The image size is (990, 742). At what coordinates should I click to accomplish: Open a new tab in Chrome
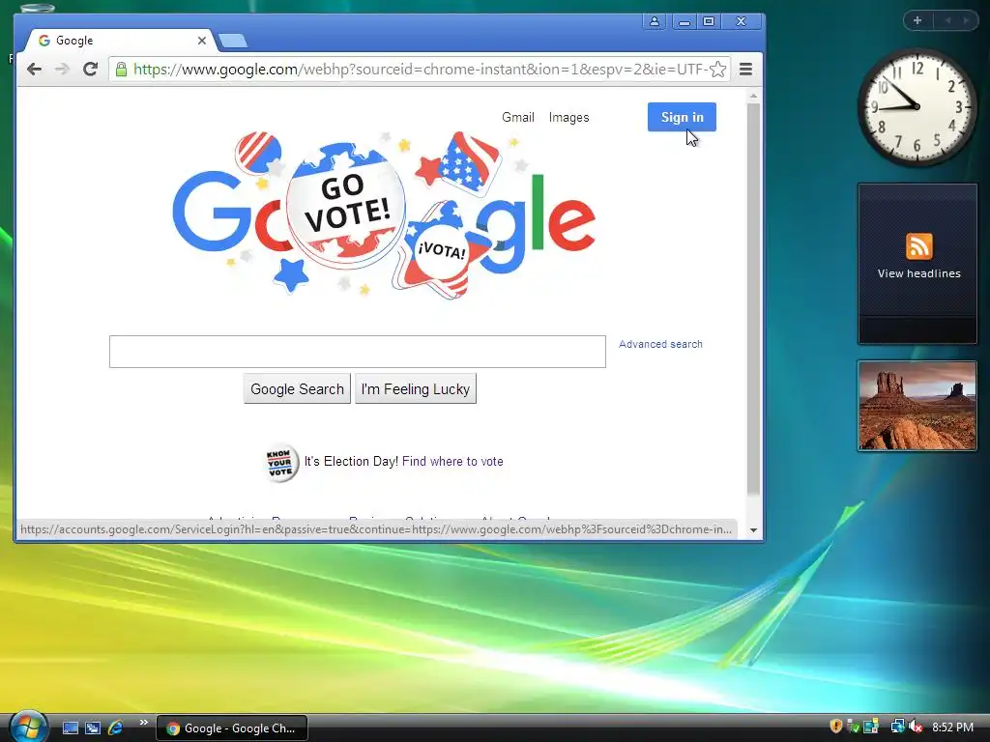pyautogui.click(x=233, y=41)
